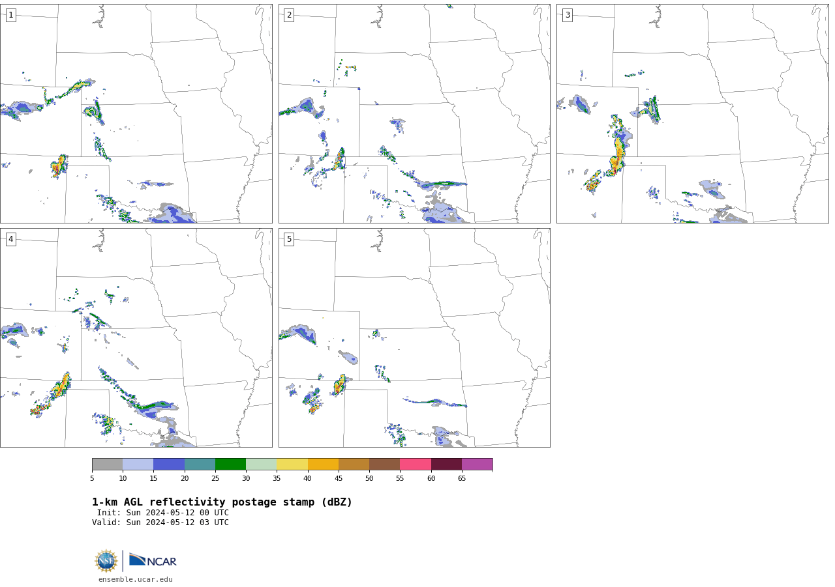835x587 pixels.
Task: Click the orange 40-45 dBZ swatch
Action: click(x=323, y=465)
